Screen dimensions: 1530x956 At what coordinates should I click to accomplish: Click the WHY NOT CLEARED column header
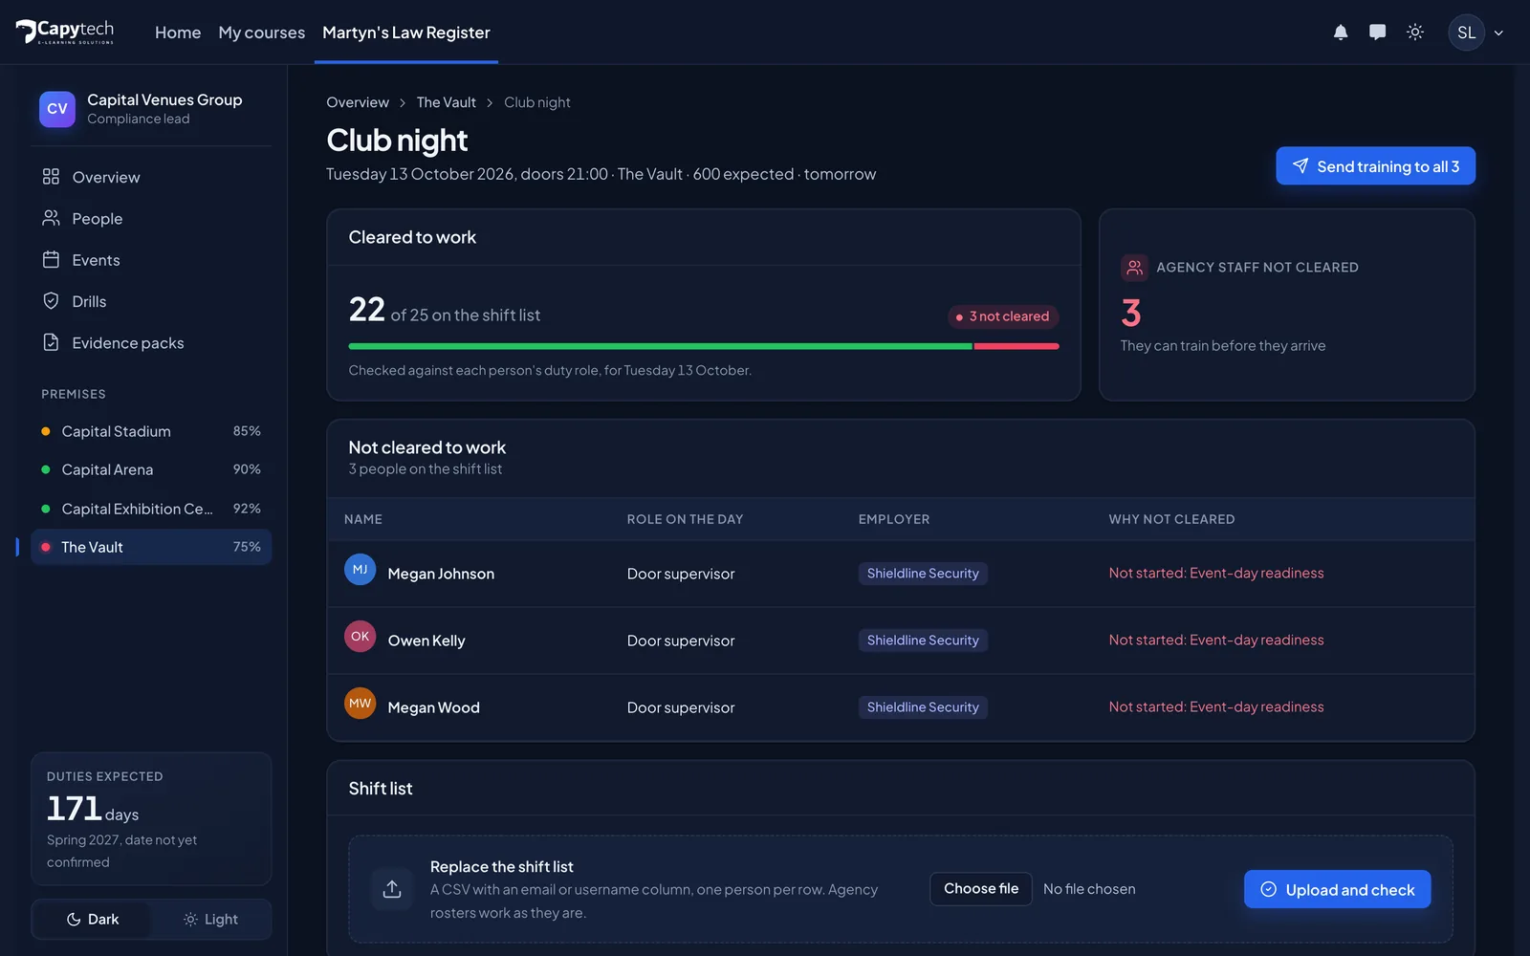click(x=1171, y=519)
